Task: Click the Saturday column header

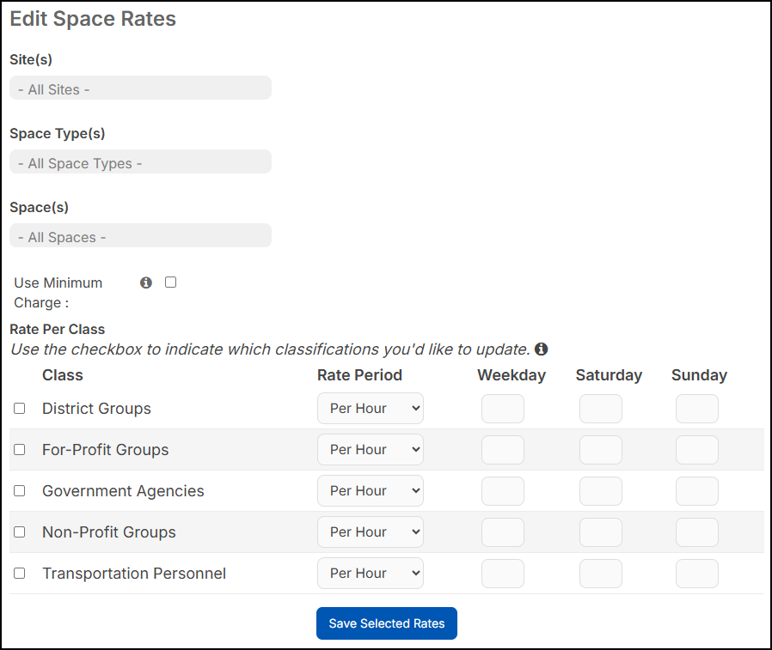Action: (609, 375)
